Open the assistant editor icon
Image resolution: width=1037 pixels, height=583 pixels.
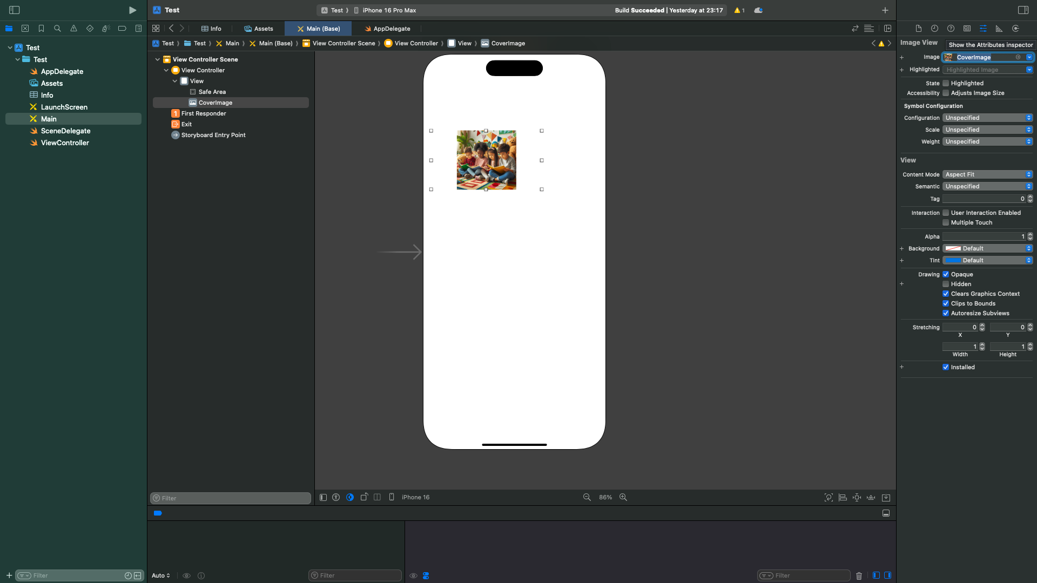pos(887,29)
